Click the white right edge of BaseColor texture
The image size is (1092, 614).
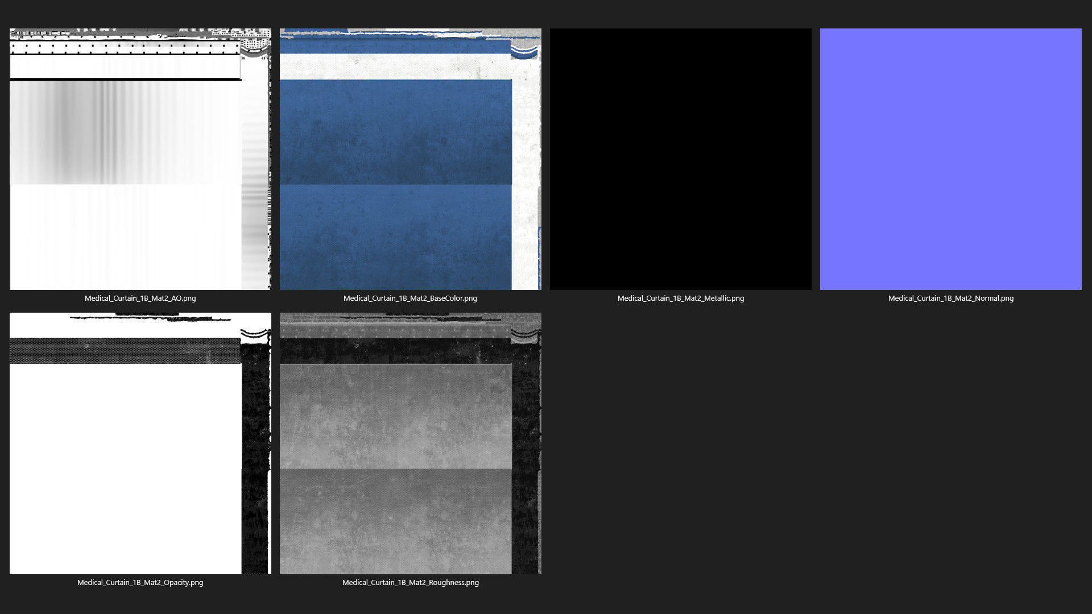tap(525, 171)
